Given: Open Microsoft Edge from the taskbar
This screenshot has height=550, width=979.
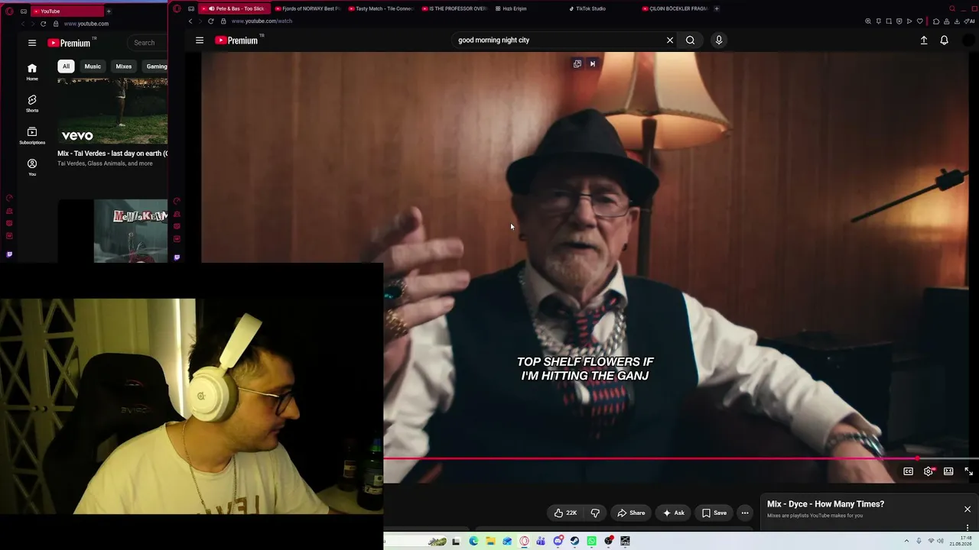Looking at the screenshot, I should coord(473,541).
